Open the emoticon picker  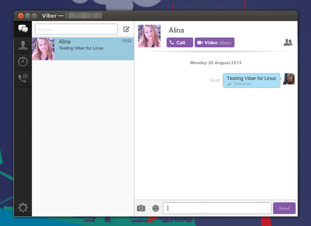coord(155,208)
